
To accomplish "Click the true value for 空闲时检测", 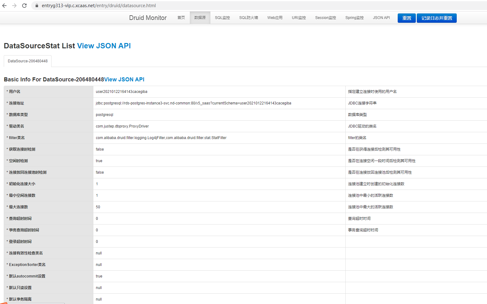I will pos(99,161).
